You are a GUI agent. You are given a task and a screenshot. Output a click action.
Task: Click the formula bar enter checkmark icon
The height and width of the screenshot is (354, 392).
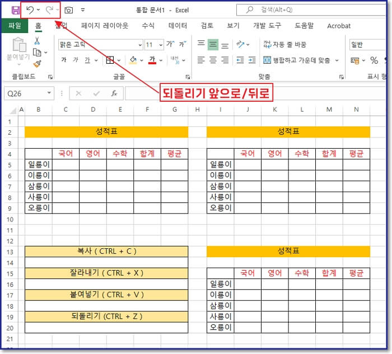click(x=96, y=93)
